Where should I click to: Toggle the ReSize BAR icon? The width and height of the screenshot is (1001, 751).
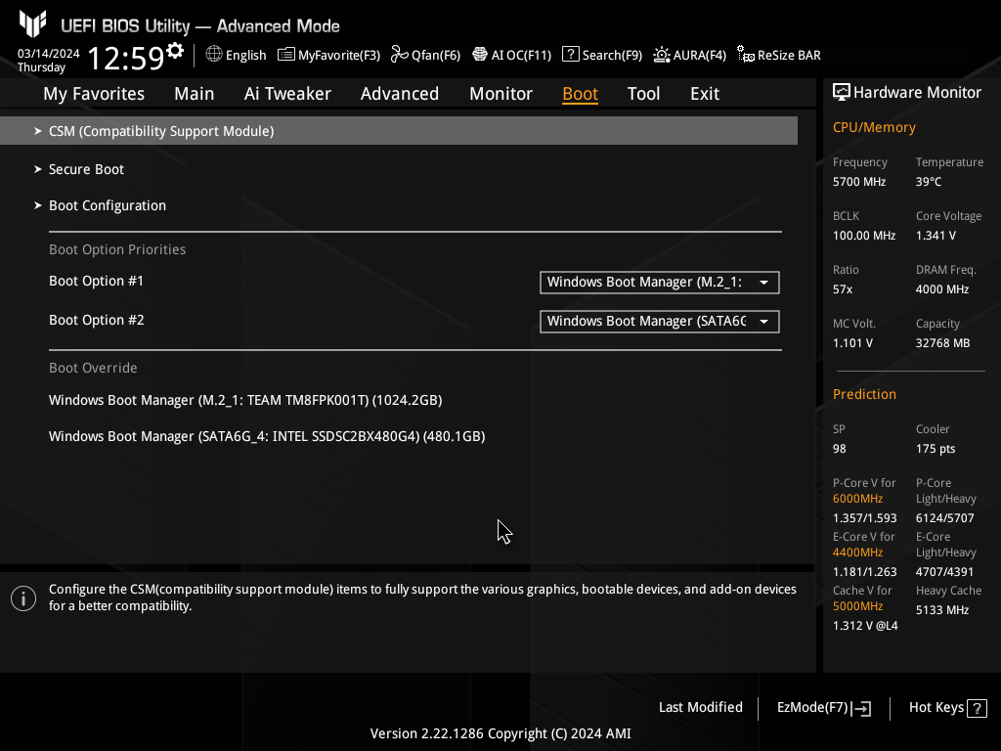[746, 55]
